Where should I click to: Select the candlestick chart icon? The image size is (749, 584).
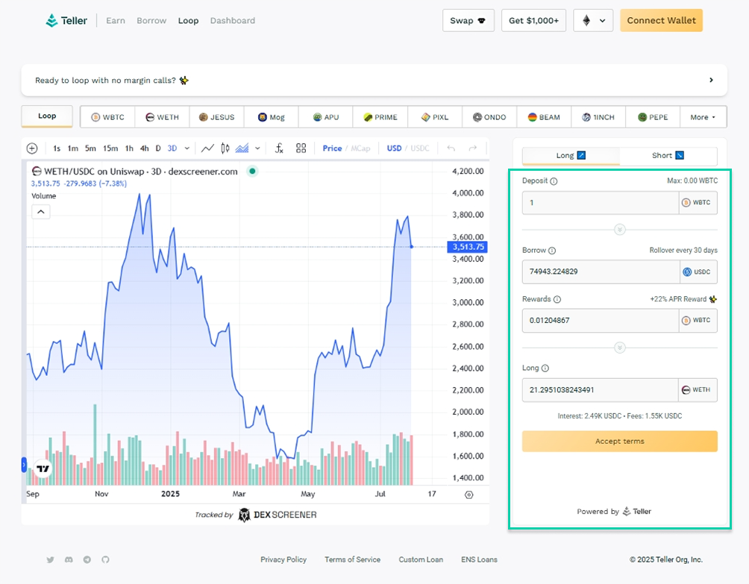click(x=225, y=148)
